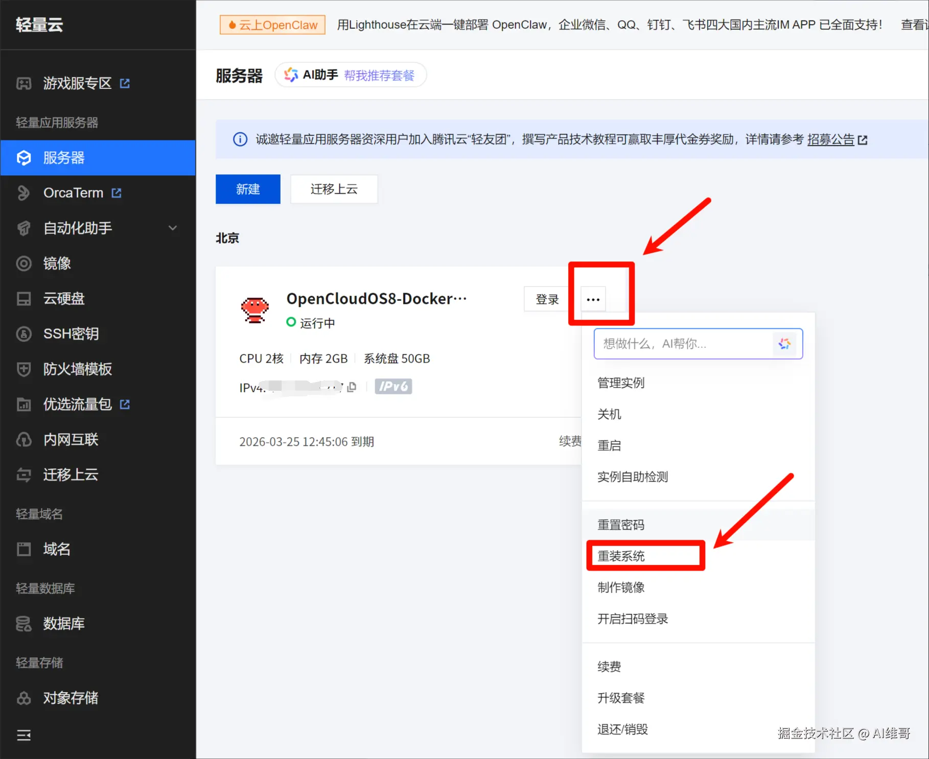Click the 自动化助手 sidebar icon
This screenshot has height=759, width=929.
tap(24, 228)
